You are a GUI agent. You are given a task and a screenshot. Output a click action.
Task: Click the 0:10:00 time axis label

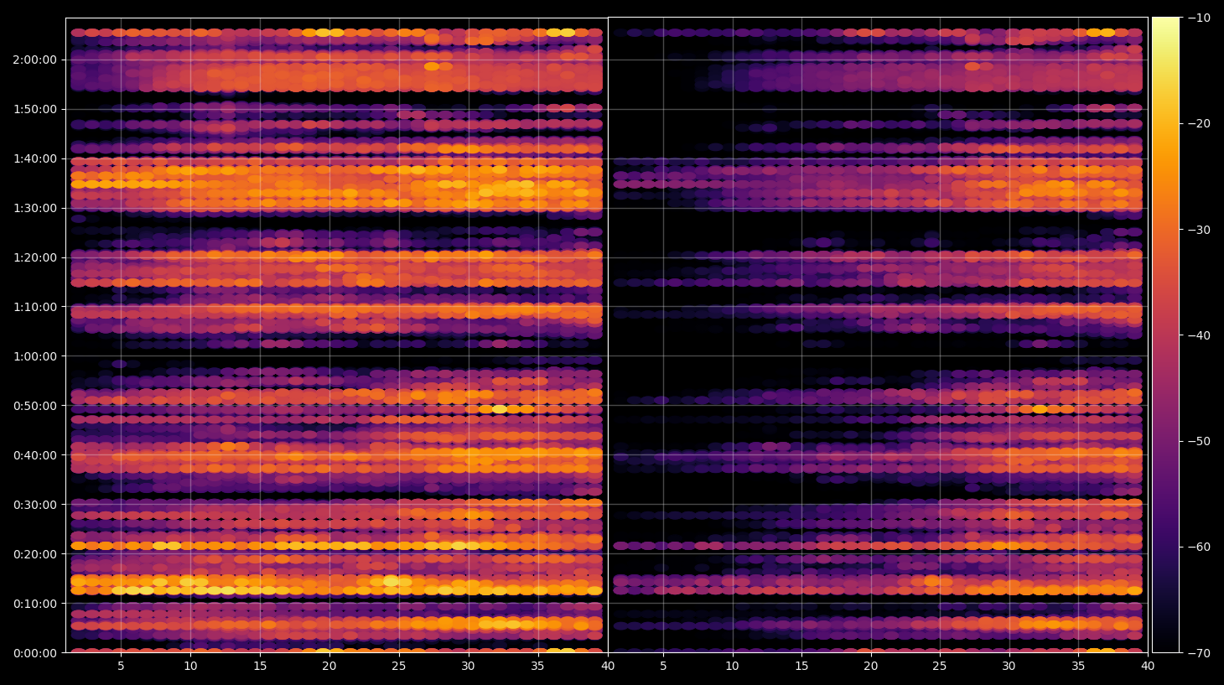coord(35,604)
